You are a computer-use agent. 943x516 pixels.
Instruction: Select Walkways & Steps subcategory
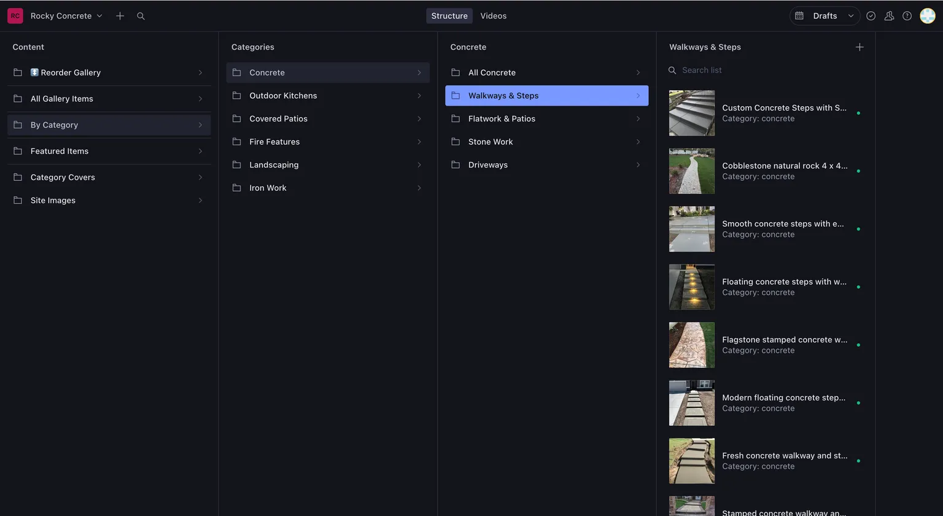tap(546, 96)
